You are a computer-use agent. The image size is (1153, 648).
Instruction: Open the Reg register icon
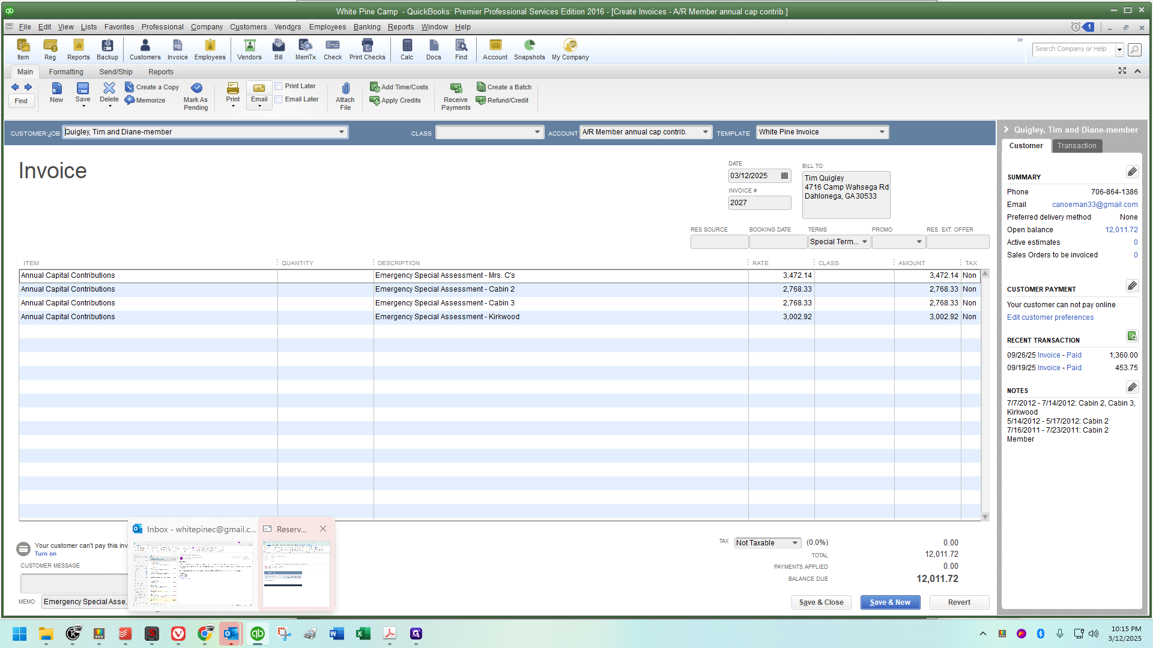50,49
